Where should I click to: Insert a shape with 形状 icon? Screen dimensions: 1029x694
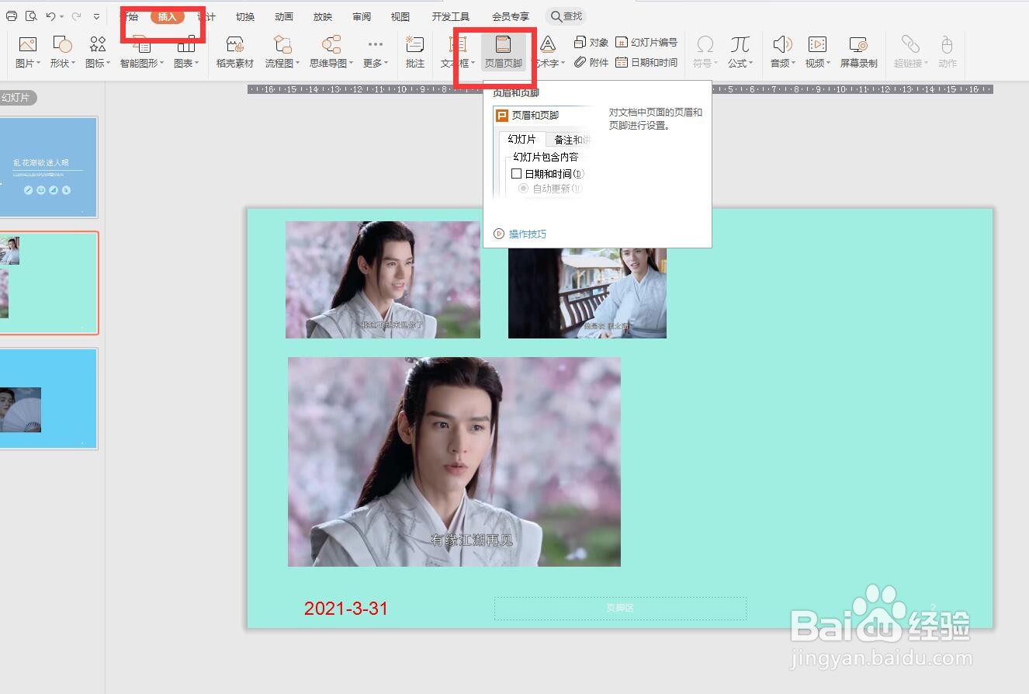62,44
